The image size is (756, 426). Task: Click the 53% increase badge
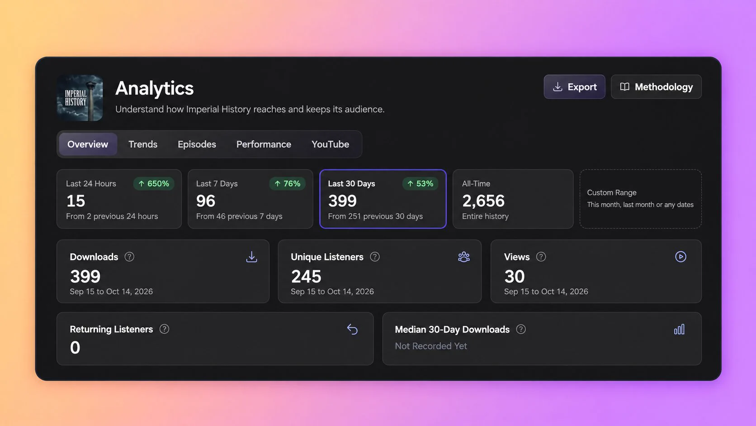pos(420,183)
